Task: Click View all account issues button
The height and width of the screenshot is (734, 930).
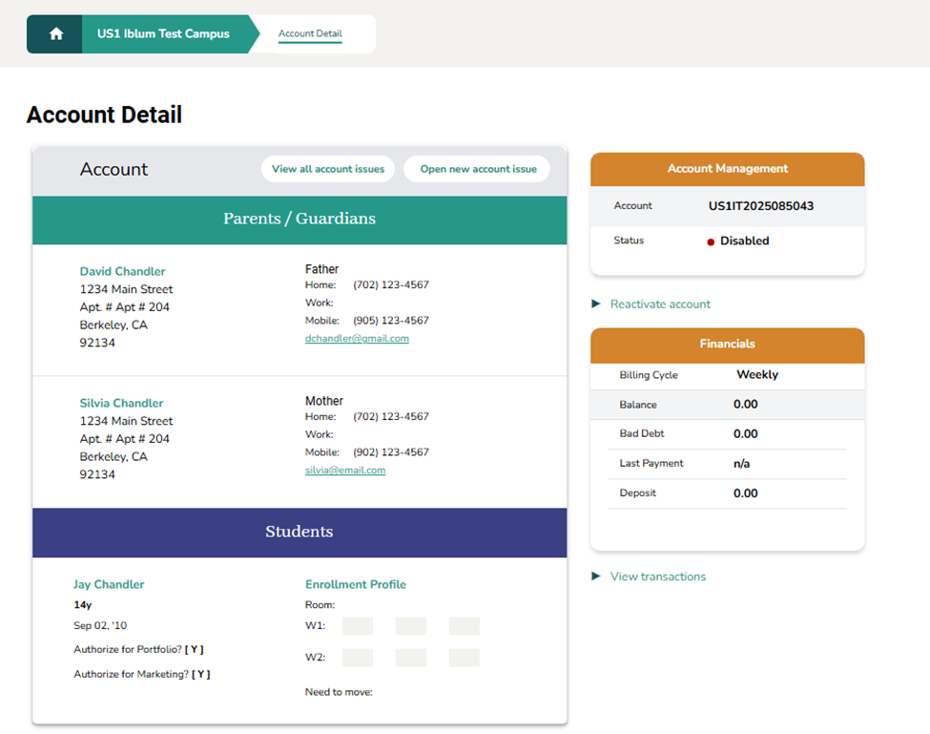Action: click(x=328, y=169)
